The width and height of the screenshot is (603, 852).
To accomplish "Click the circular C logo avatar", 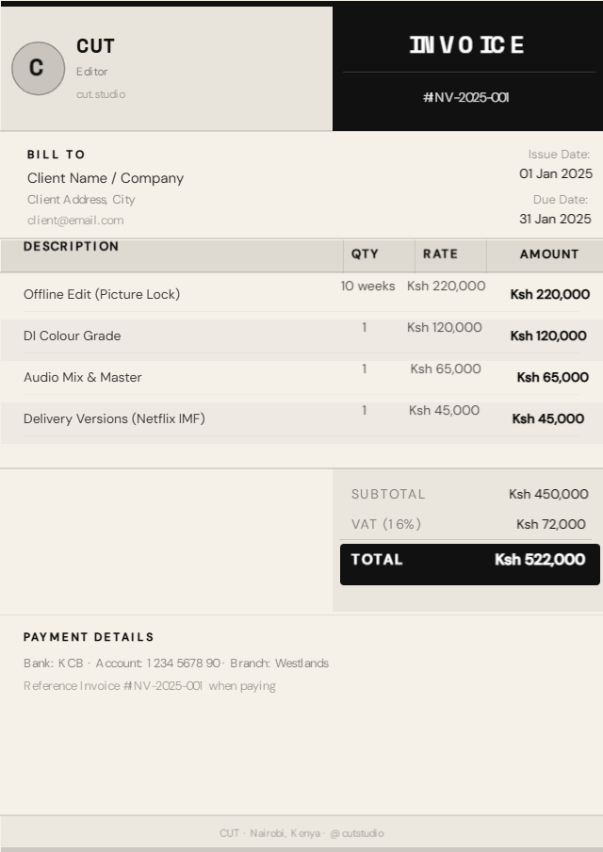I will [x=38, y=69].
